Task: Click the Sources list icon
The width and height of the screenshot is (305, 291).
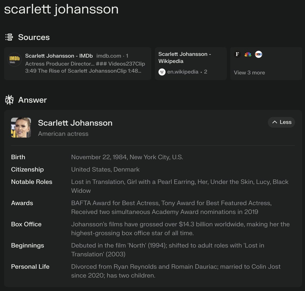Action: pos(9,37)
